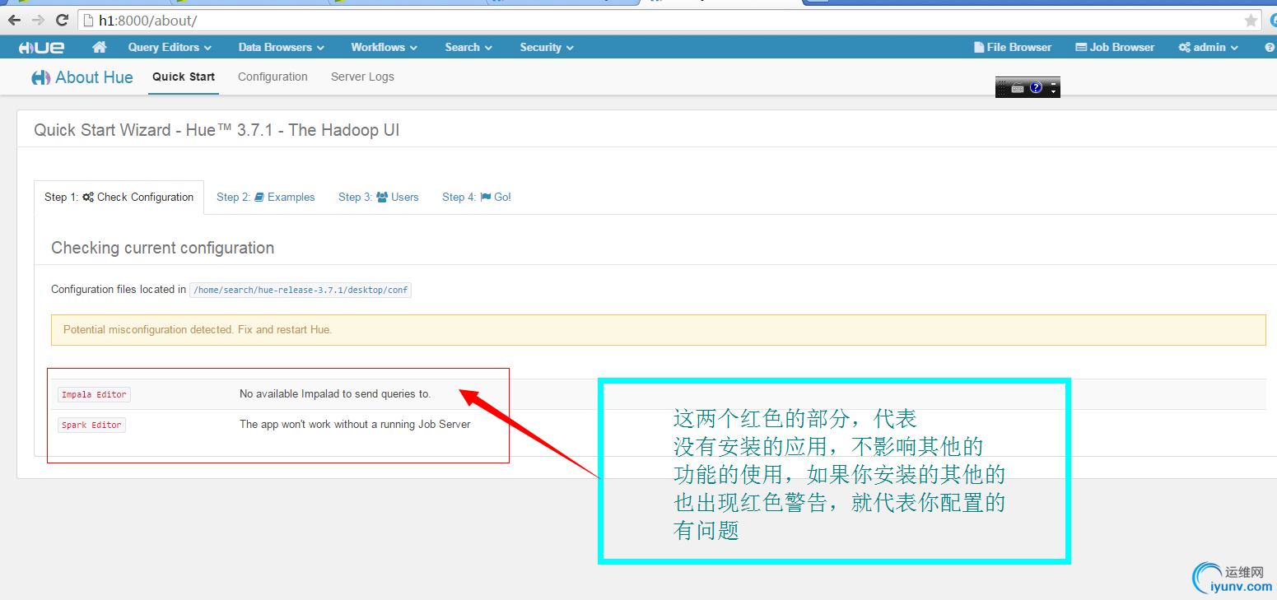Jump to the Step 4: Go! tab

point(477,197)
